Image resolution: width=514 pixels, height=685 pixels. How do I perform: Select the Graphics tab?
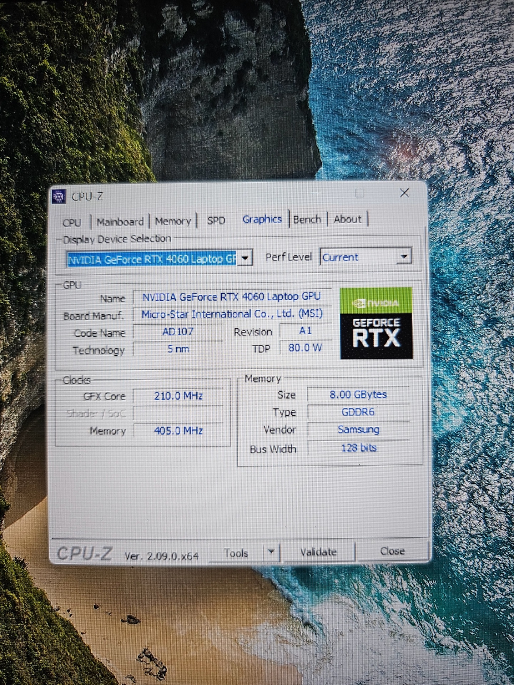(262, 219)
